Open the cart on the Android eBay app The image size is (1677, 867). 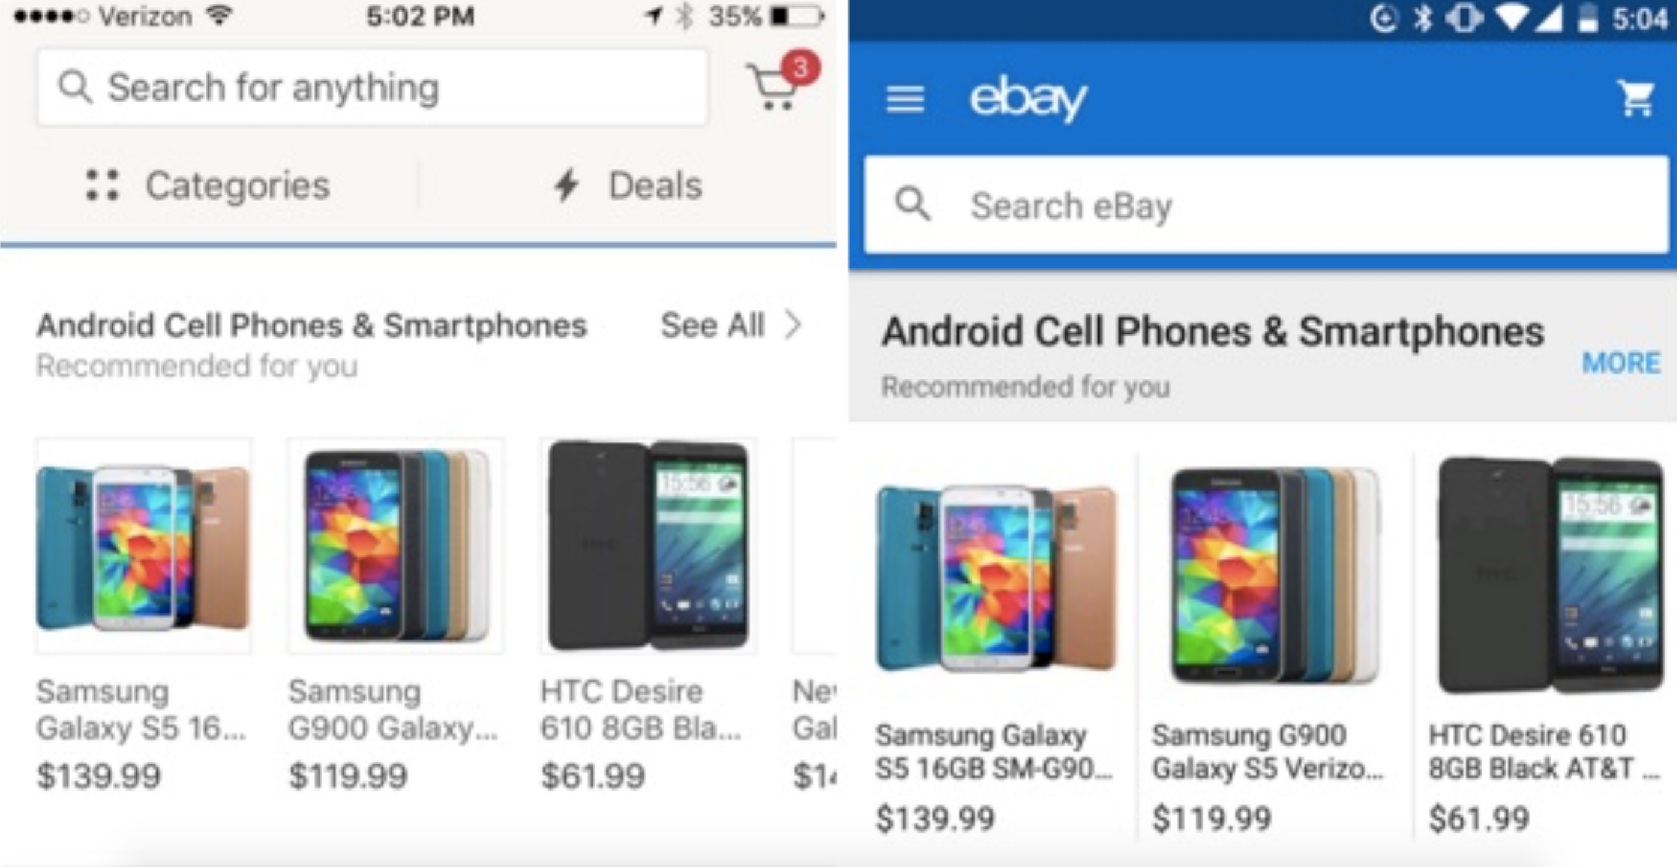point(1634,98)
